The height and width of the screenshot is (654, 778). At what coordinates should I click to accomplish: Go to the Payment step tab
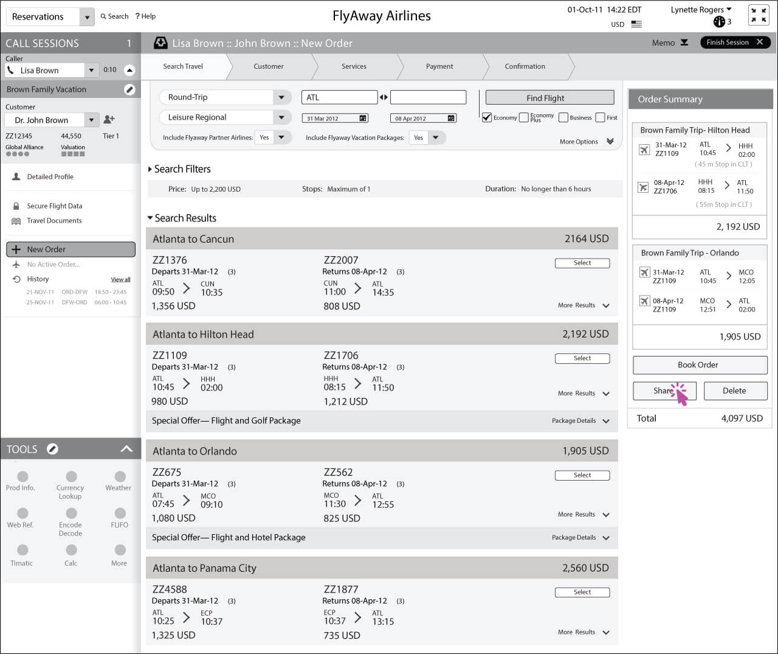tap(439, 66)
